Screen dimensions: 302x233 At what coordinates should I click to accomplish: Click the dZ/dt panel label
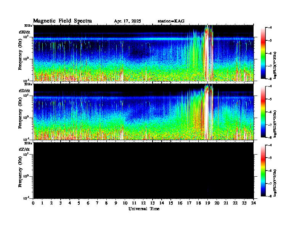coord(24,149)
